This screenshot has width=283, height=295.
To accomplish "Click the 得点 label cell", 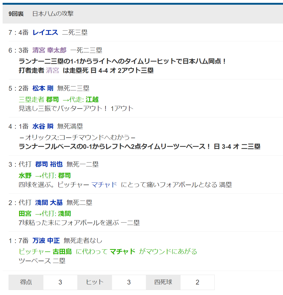I will coord(26,282).
